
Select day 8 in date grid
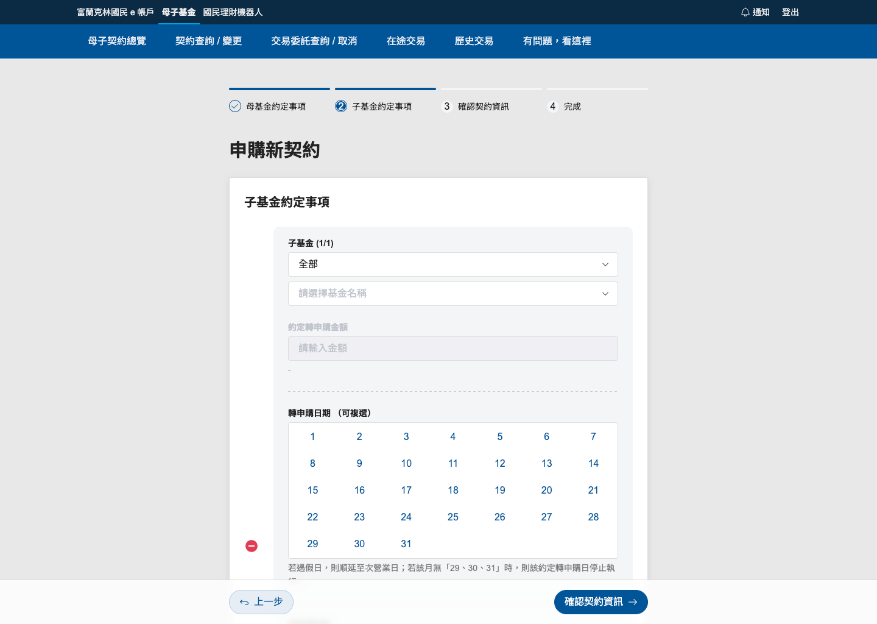click(312, 463)
